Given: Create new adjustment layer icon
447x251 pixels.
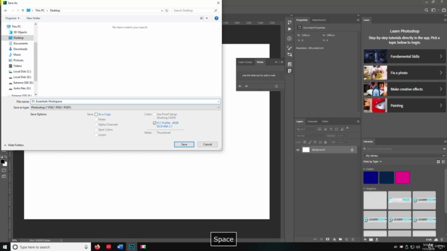Looking at the screenshot, I should 334,239.
